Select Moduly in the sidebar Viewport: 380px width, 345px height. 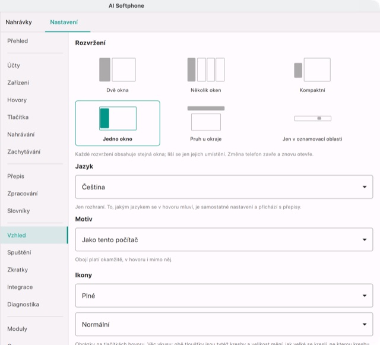click(x=17, y=329)
